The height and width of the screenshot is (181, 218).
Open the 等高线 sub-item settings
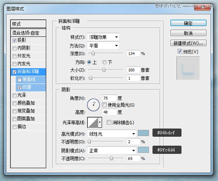[29, 80]
